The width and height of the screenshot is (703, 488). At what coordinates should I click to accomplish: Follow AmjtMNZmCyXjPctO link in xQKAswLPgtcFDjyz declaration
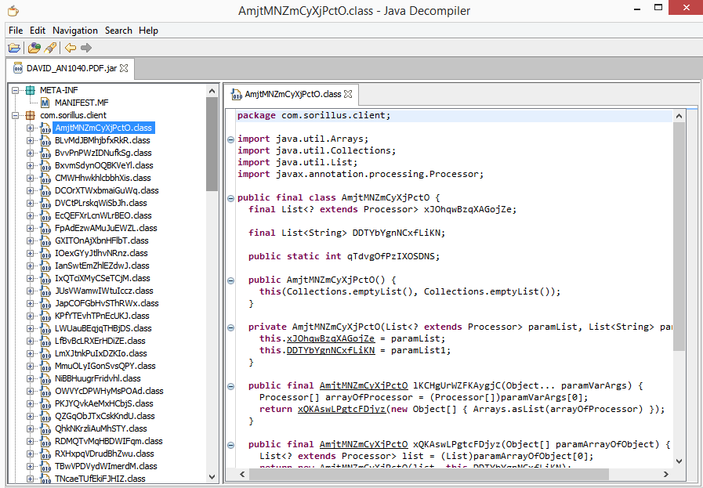[x=364, y=444]
